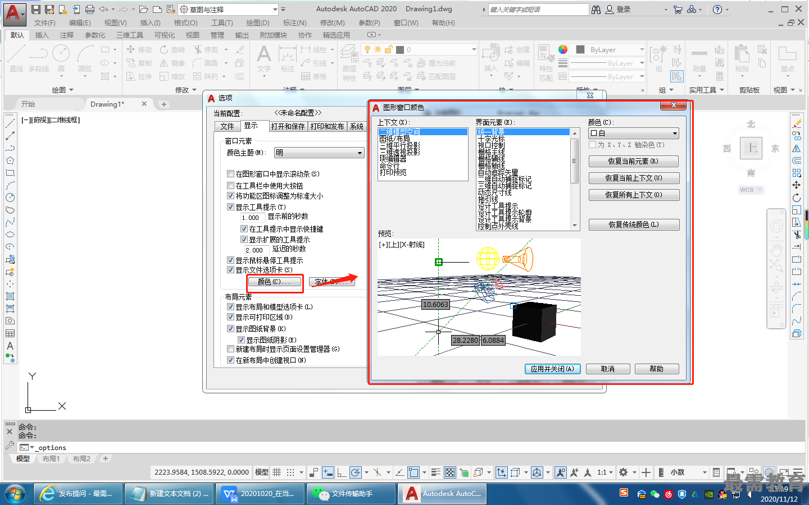Select the Polyline (多段线) tool
The image size is (809, 505).
pos(39,58)
